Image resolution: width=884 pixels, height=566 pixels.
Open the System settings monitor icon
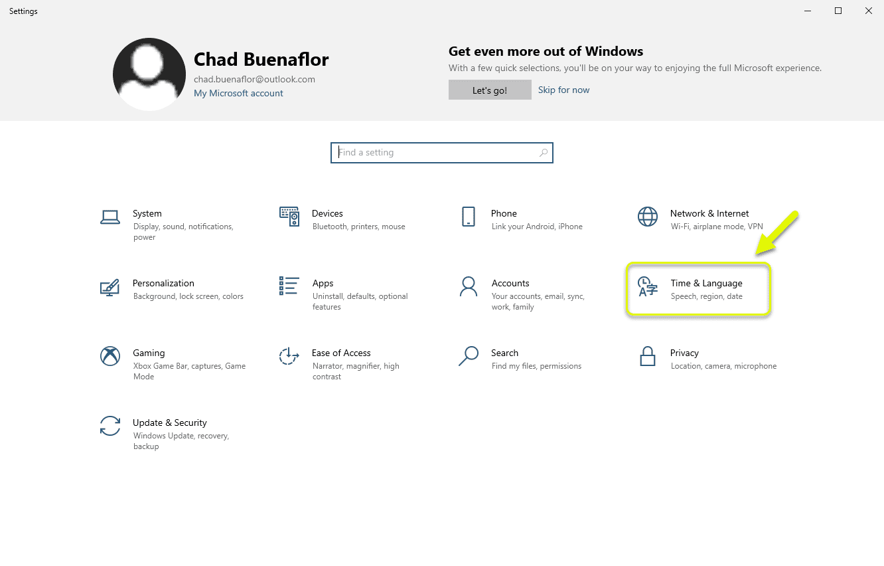coord(110,217)
